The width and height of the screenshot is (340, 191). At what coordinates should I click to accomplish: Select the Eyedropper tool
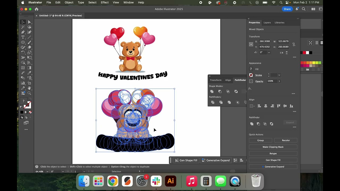tap(29, 73)
